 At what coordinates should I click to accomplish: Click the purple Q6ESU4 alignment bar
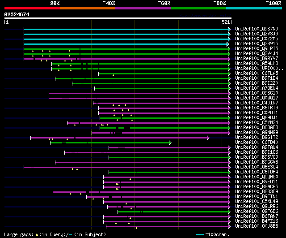(x=126, y=167)
